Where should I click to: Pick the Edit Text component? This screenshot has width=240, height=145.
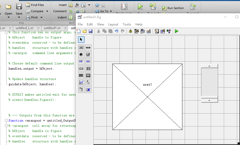(x=81, y=61)
